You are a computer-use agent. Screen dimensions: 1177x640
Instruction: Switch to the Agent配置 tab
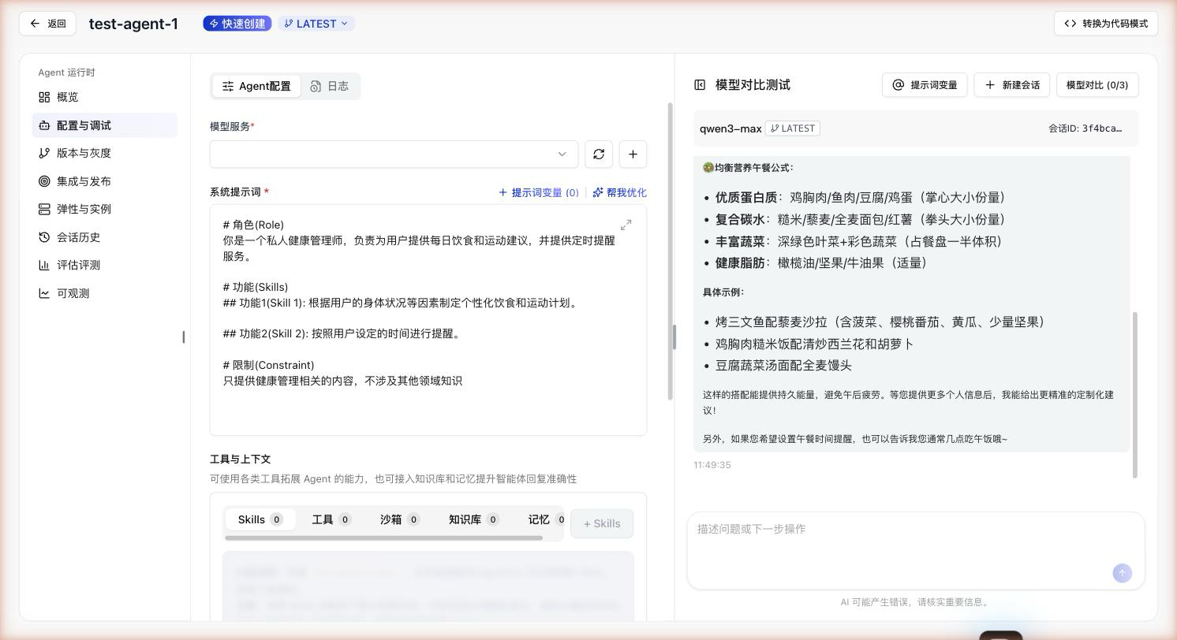(x=256, y=86)
